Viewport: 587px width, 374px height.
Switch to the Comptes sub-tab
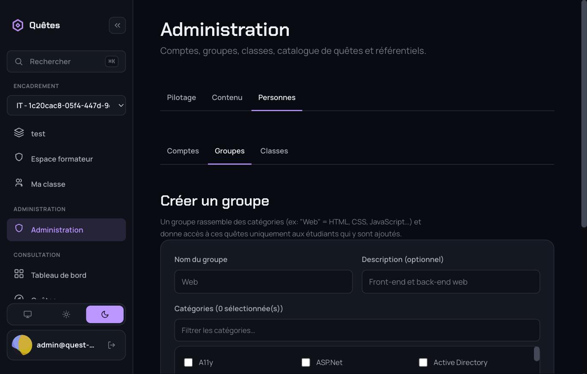coord(183,151)
